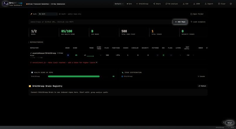Download the JSON export
236x129 pixels.
[196, 4]
